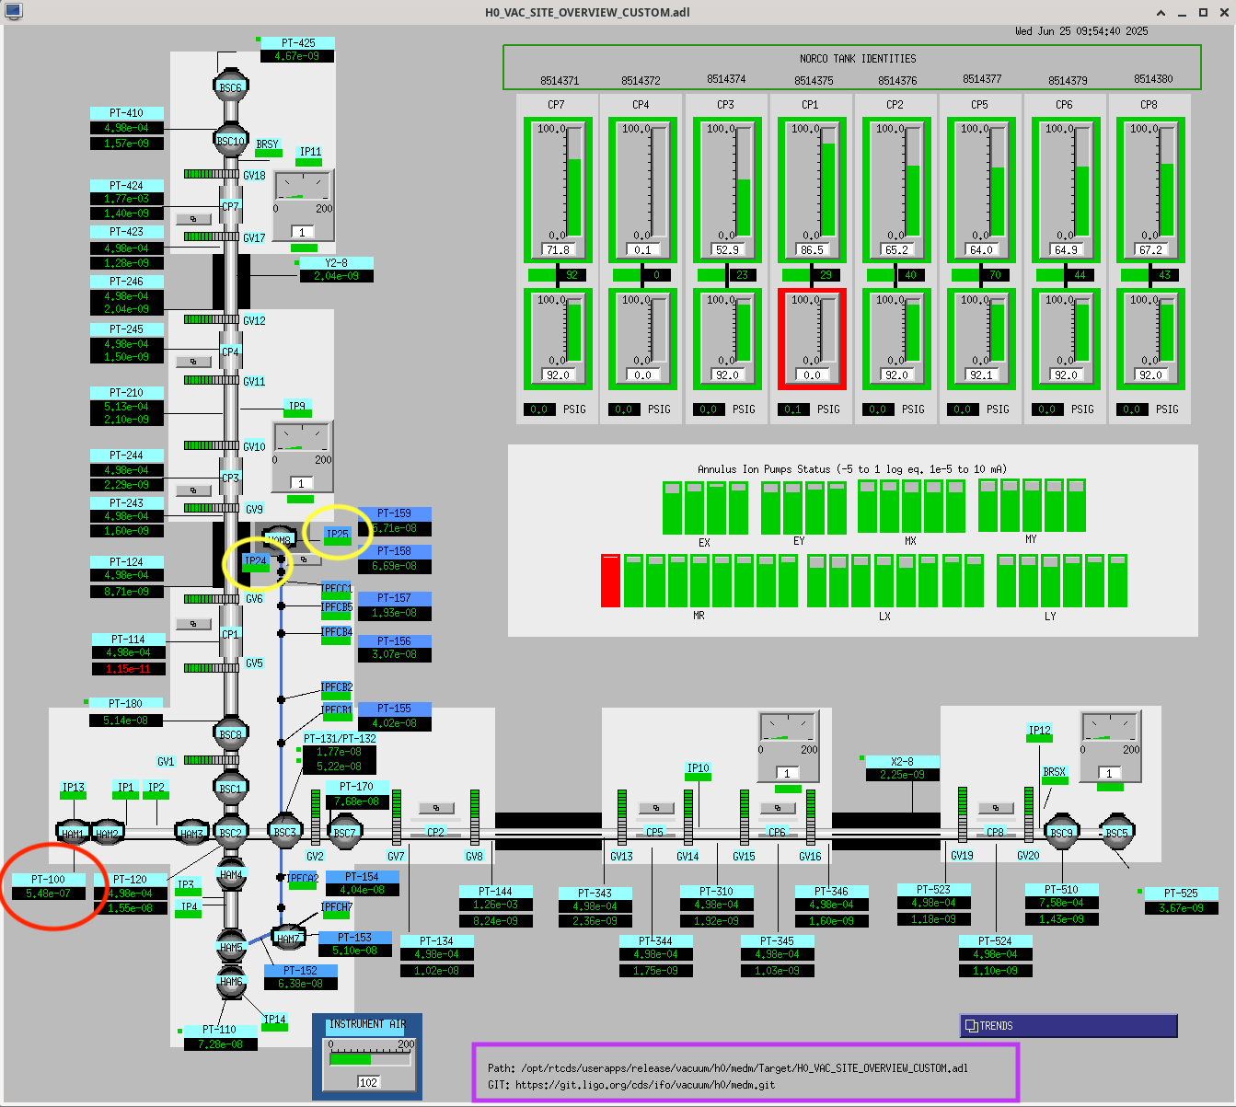1236x1107 pixels.
Task: Select the GV19 gate valve indicator
Action: [x=963, y=814]
